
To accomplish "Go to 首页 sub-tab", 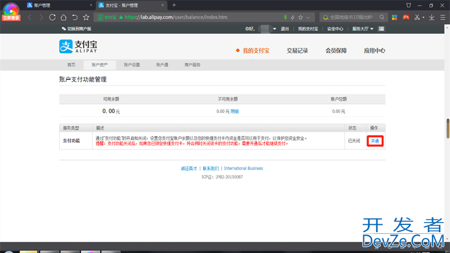I will click(x=71, y=65).
